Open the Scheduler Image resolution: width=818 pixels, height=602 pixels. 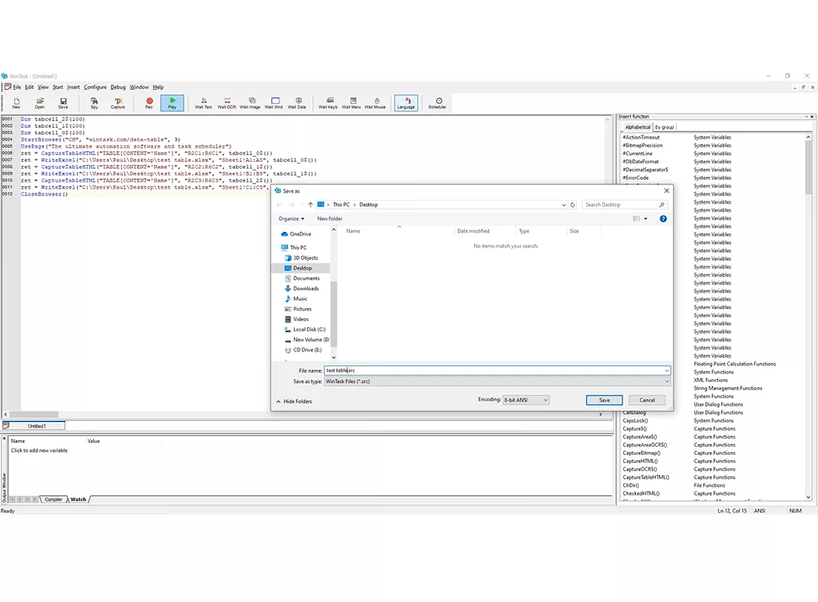point(438,103)
